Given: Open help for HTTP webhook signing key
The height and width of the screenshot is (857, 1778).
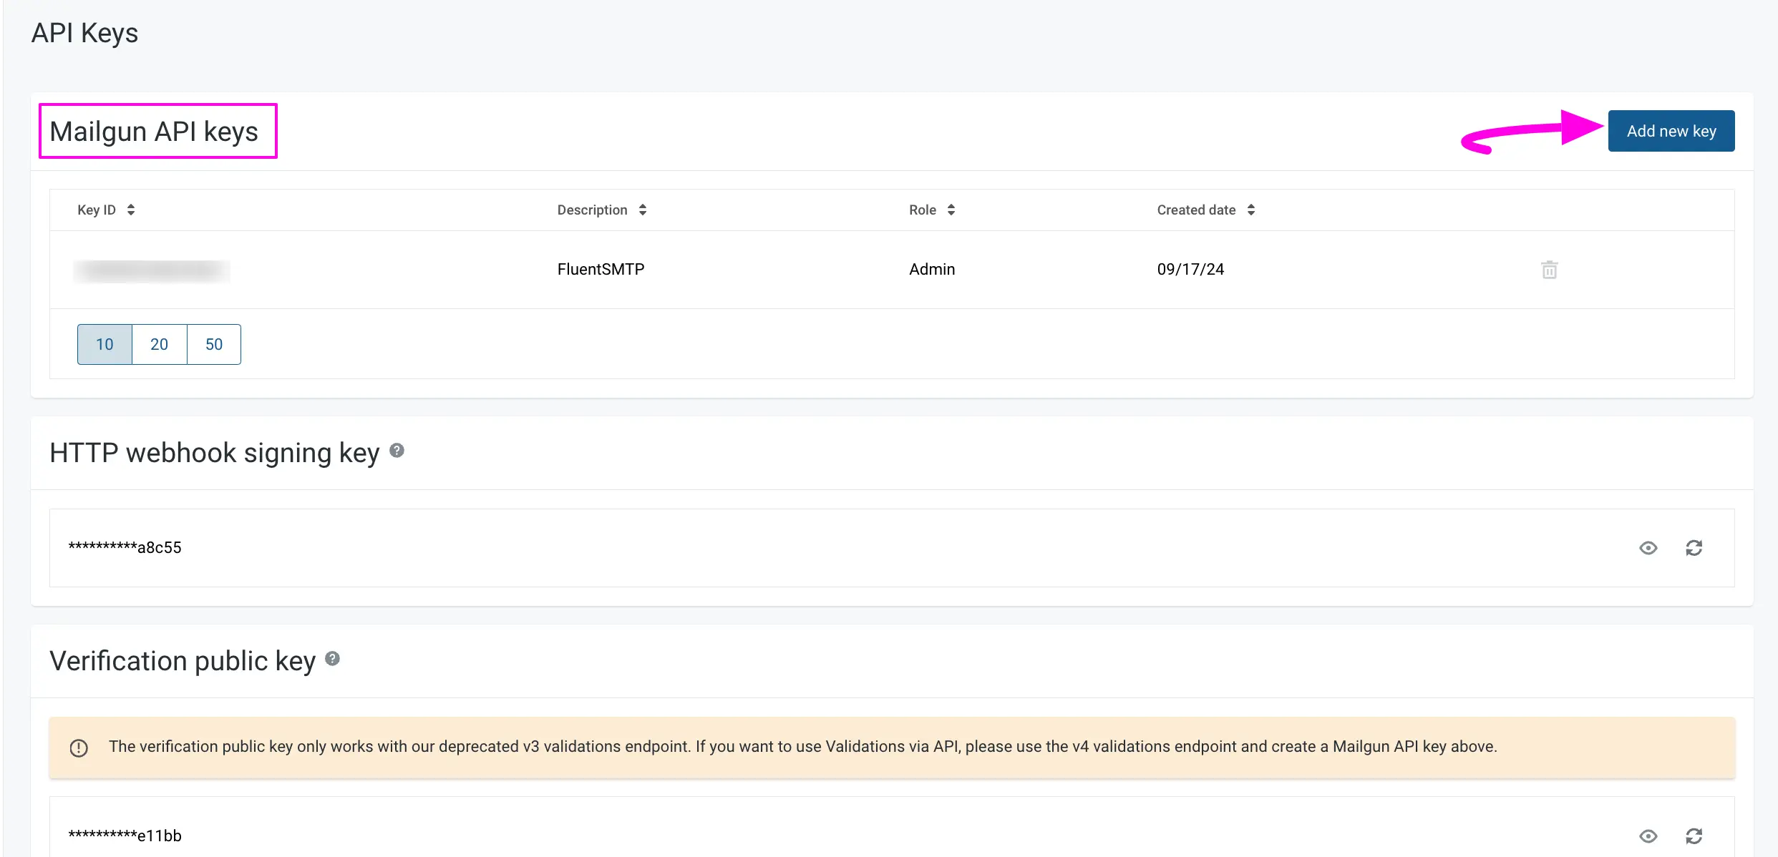Looking at the screenshot, I should [397, 451].
